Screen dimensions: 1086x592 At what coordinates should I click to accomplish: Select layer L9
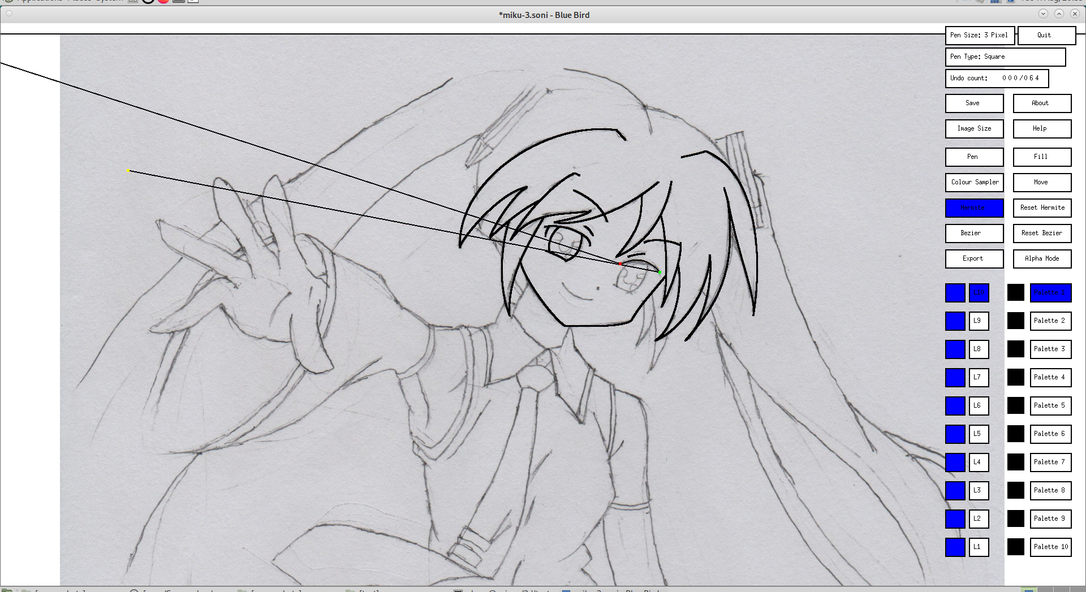(x=979, y=321)
